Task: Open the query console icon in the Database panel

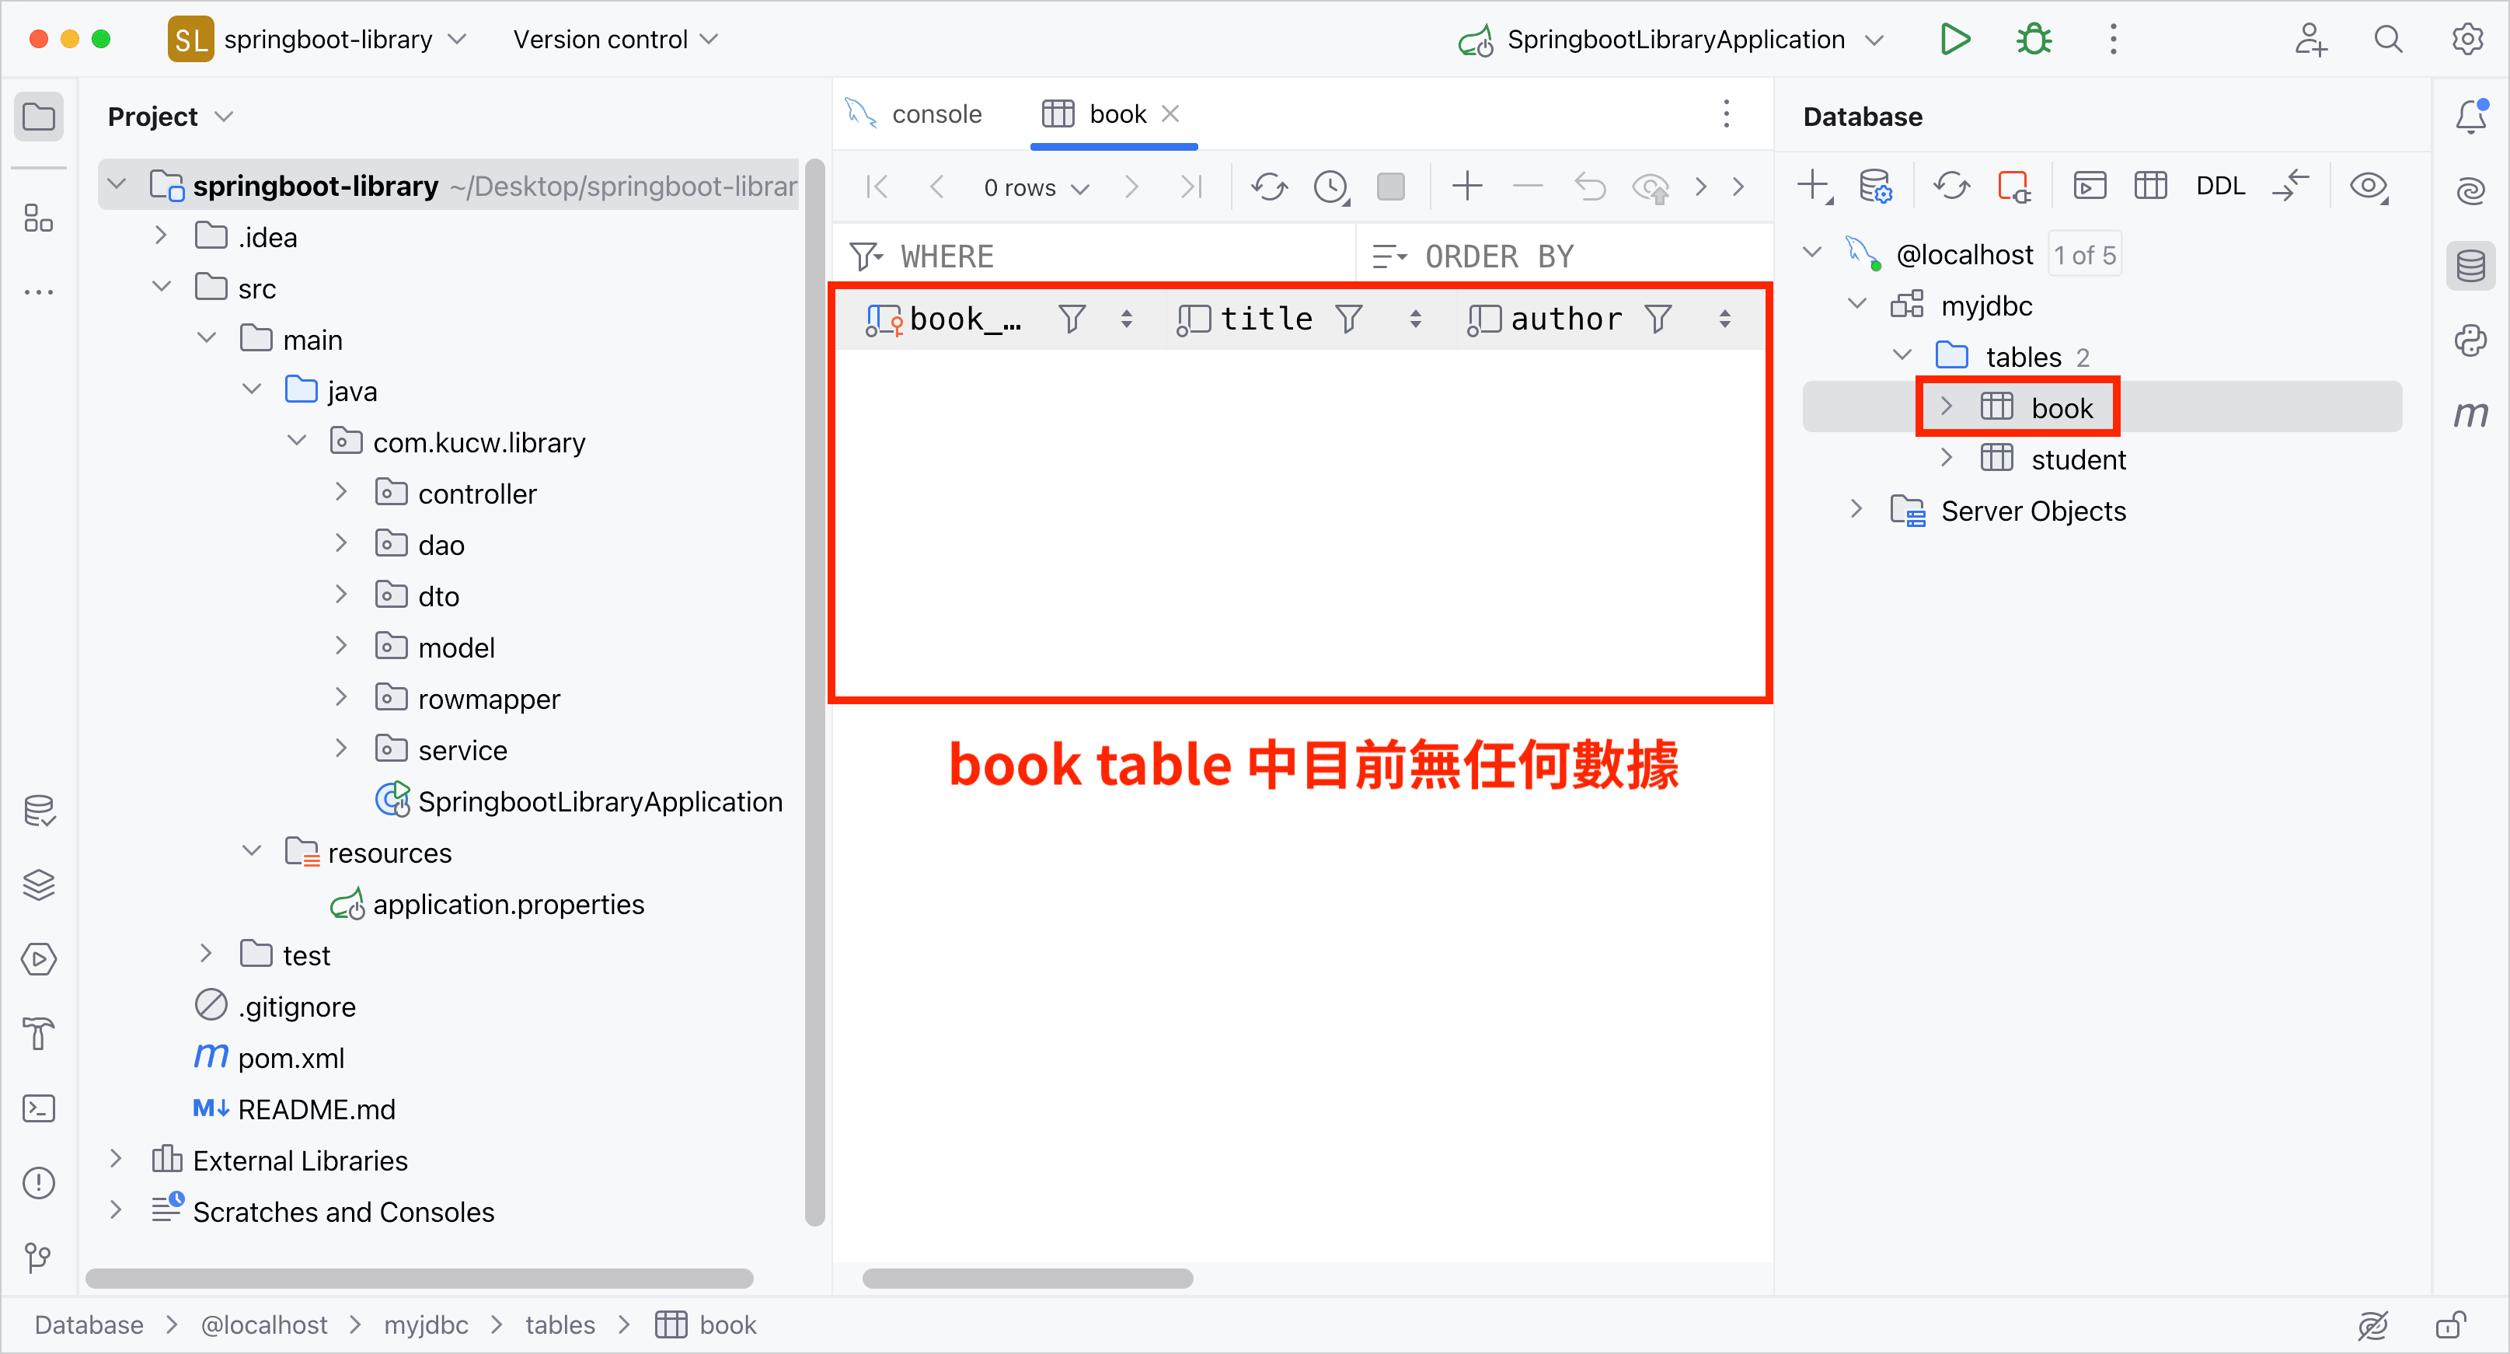Action: pos(2089,185)
